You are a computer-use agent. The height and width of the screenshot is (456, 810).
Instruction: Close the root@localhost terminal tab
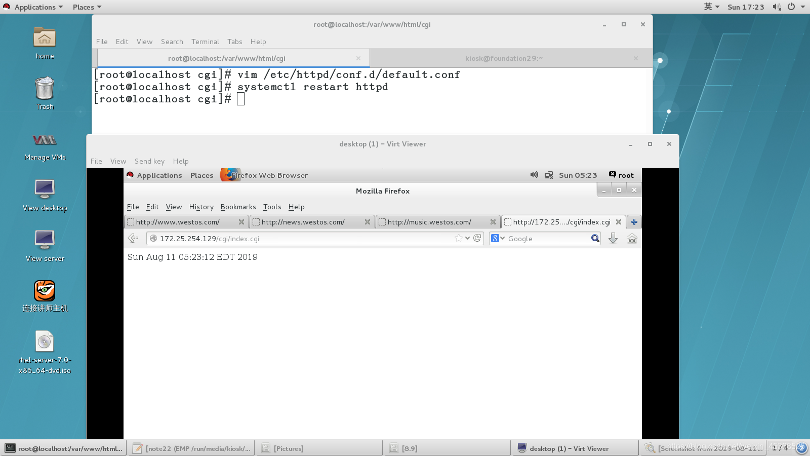(358, 58)
